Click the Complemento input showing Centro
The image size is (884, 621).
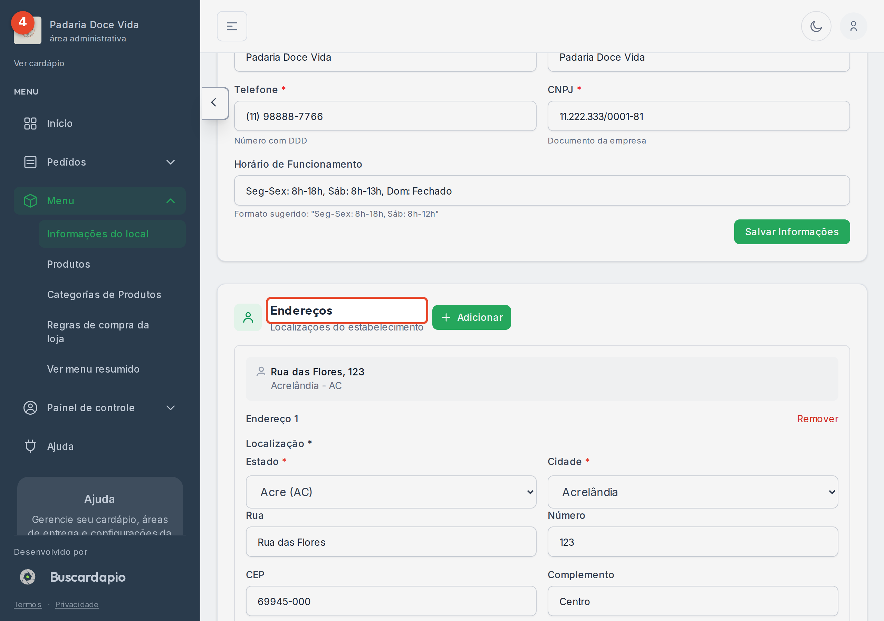click(693, 601)
